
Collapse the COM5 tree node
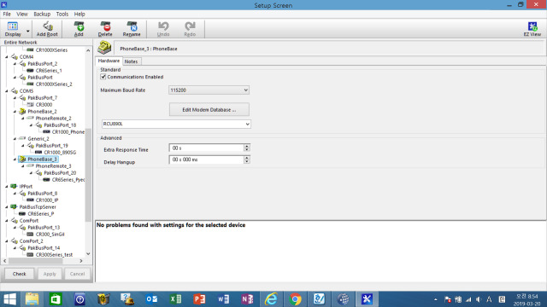click(7, 91)
